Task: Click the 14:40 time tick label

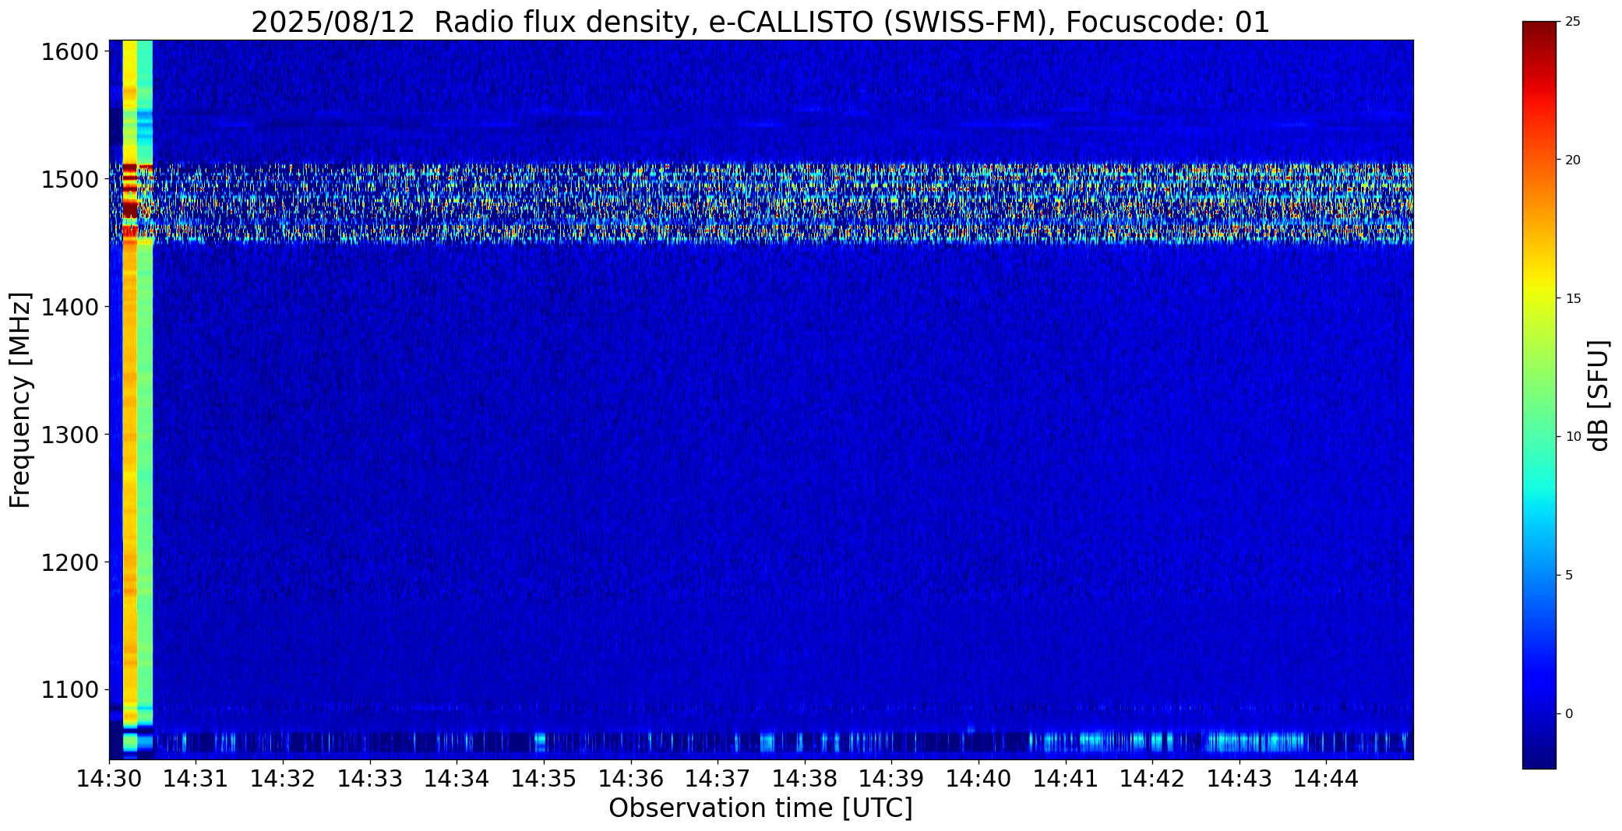Action: point(979,778)
